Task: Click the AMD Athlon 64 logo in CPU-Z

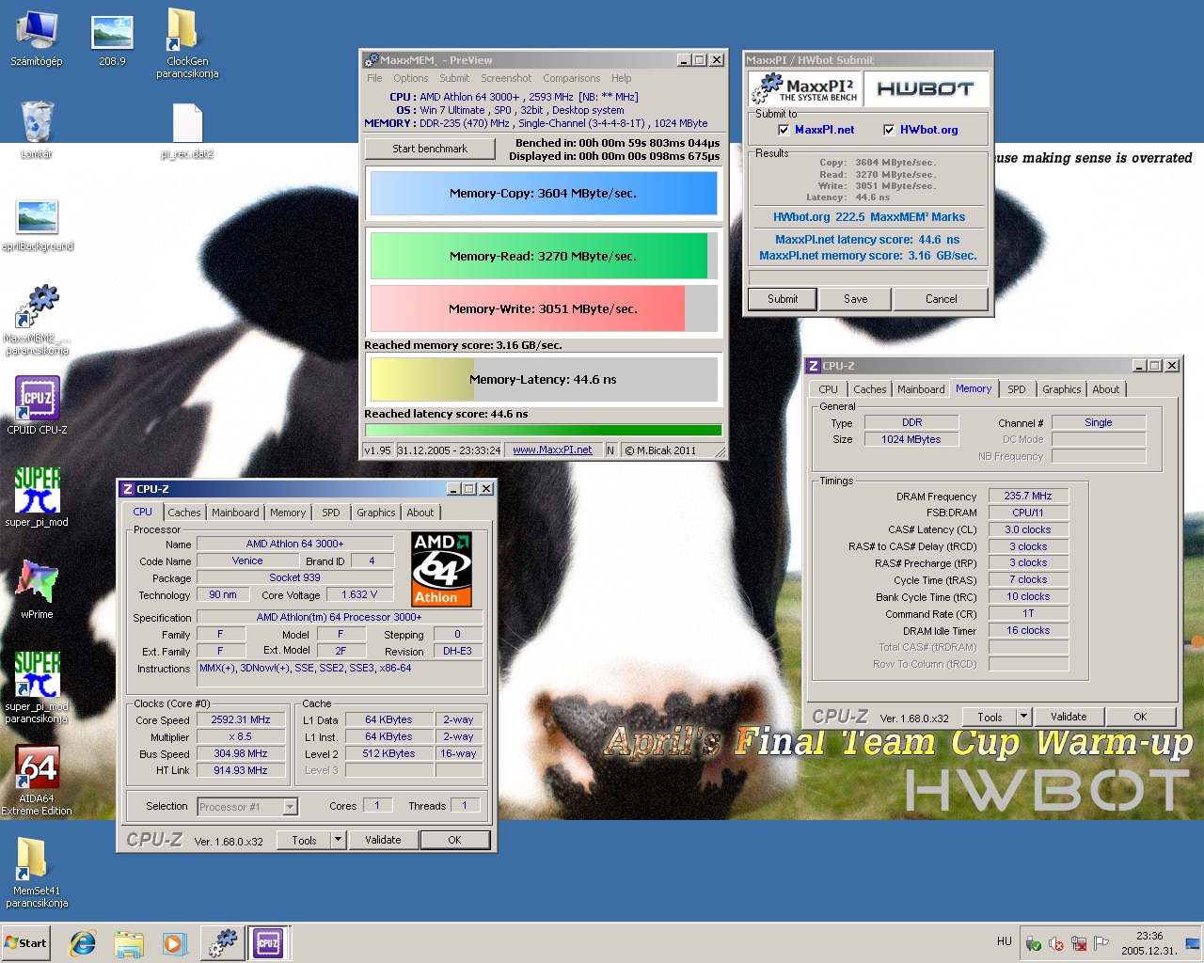Action: pyautogui.click(x=441, y=569)
